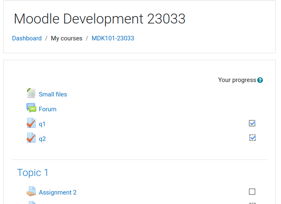
Task: Click the Your progress label
Action: [x=237, y=80]
